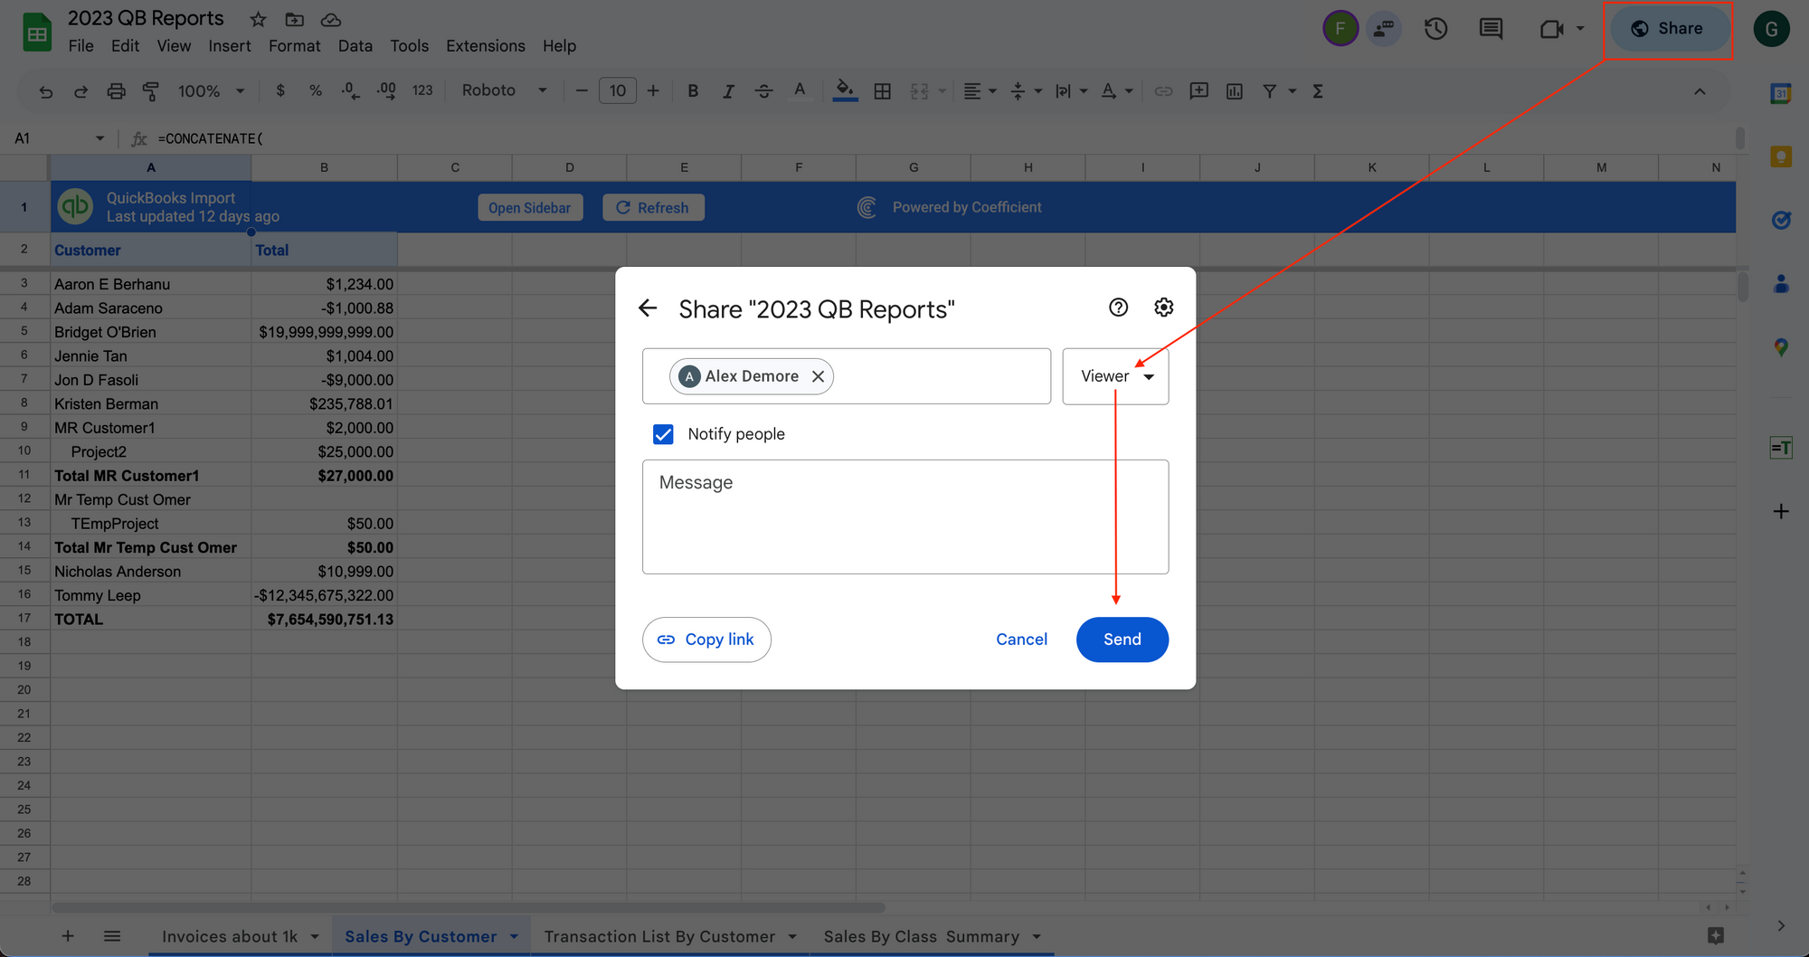
Task: Open the Extensions menu
Action: pyautogui.click(x=485, y=46)
